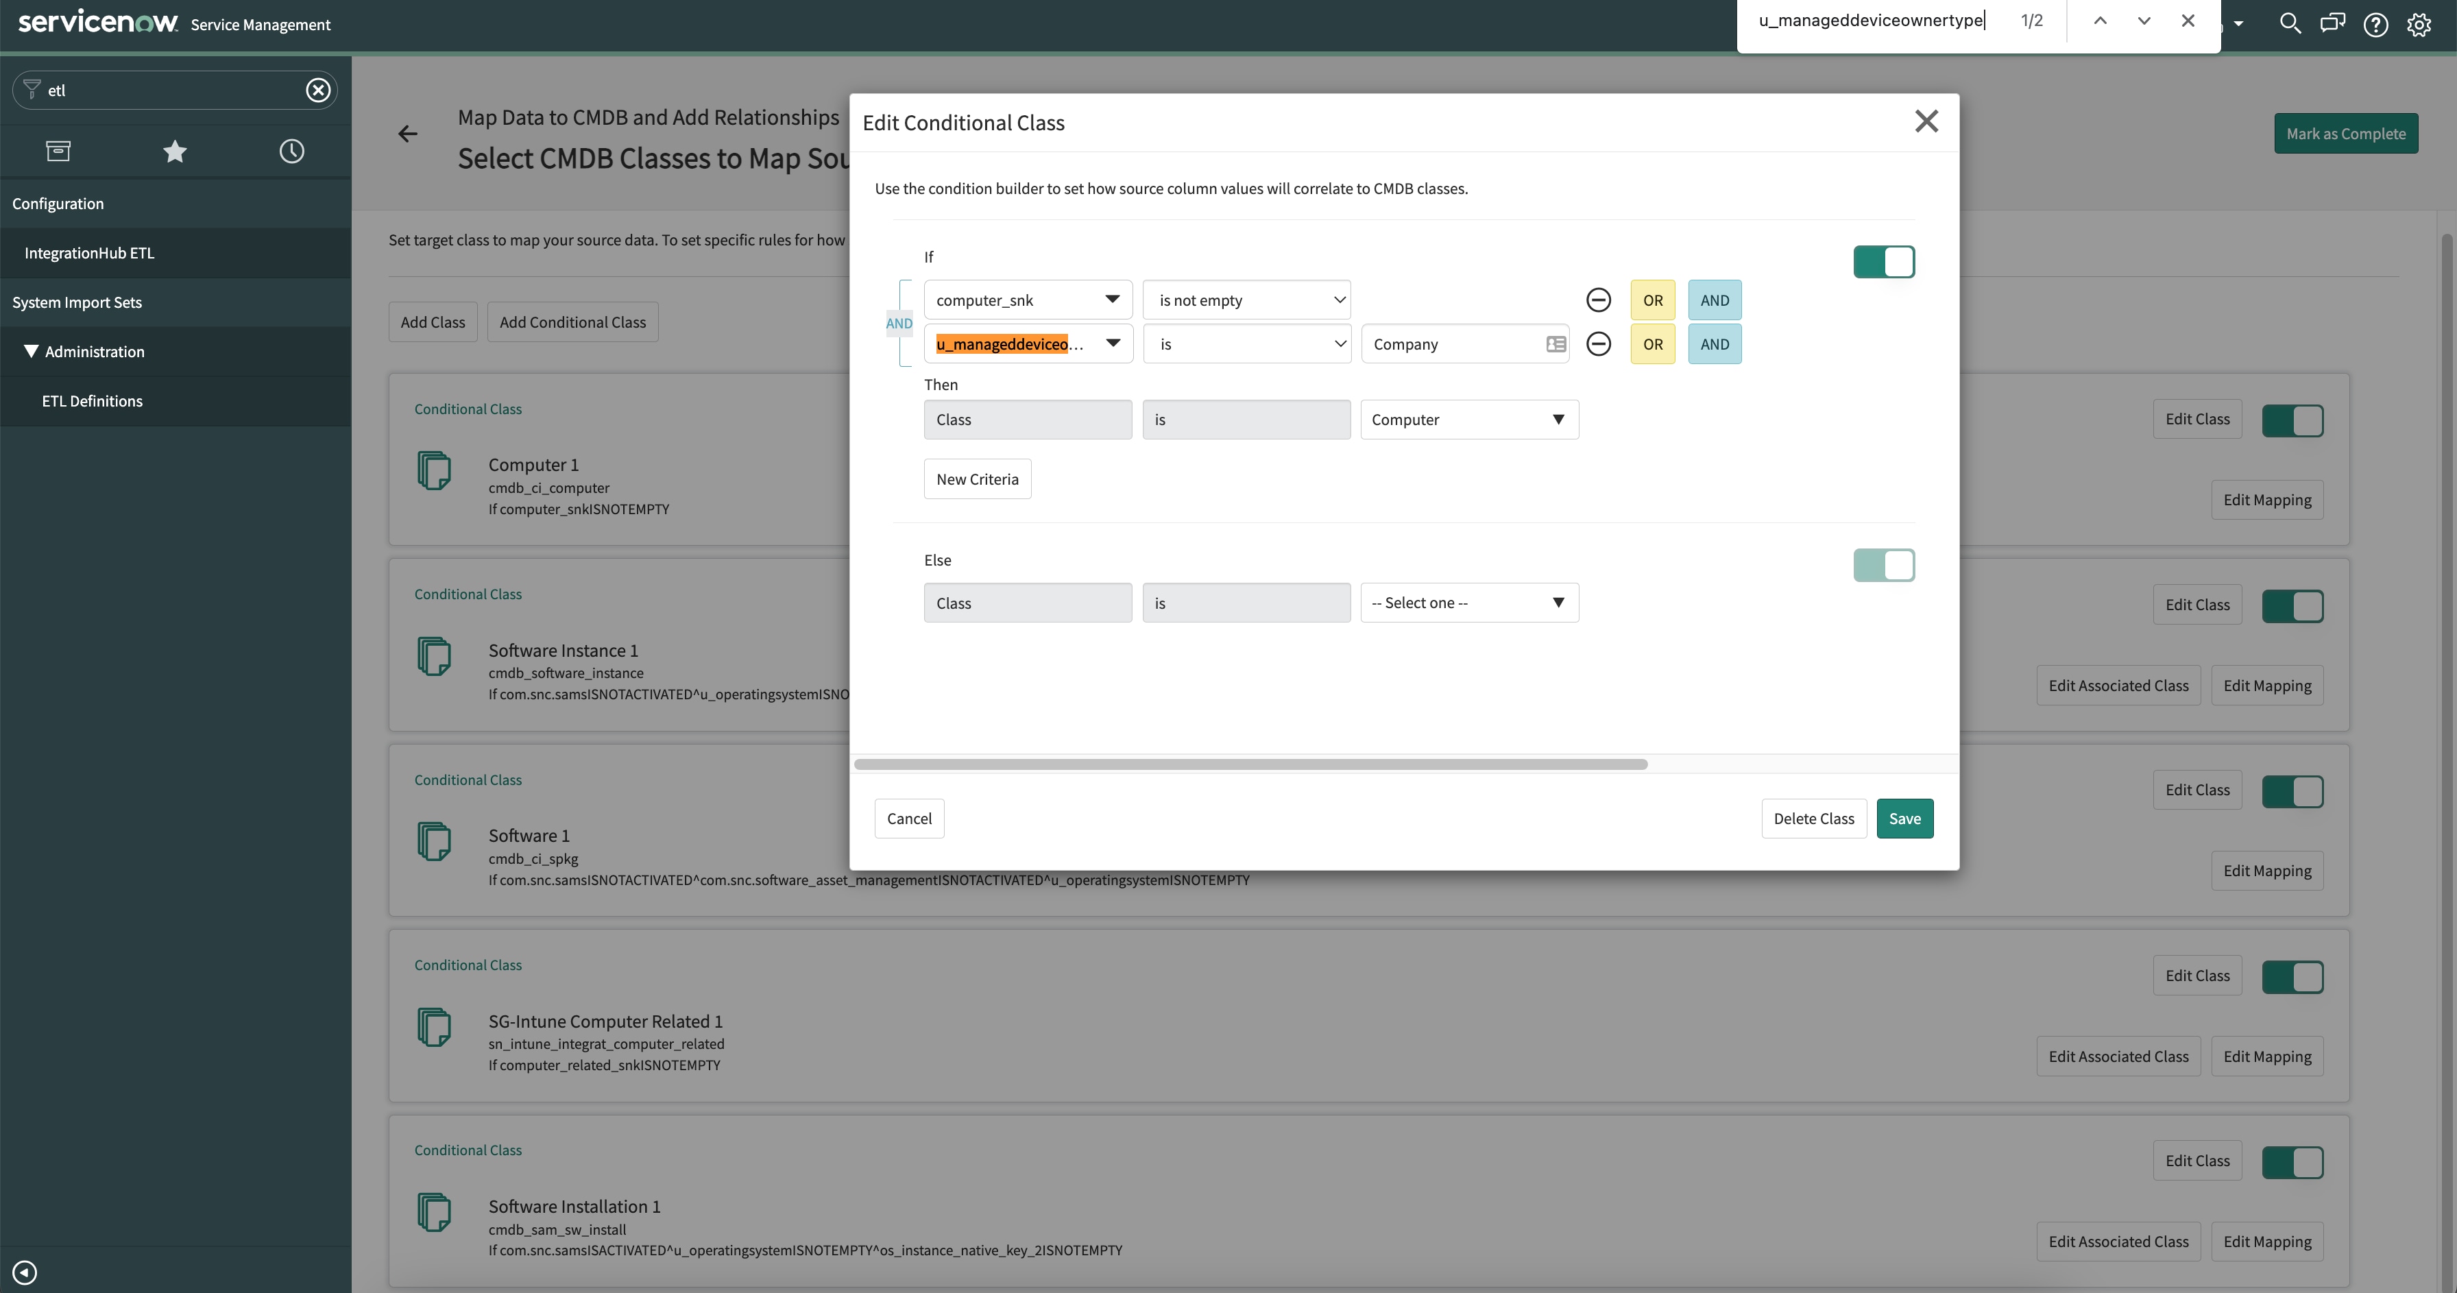Open the All applications menu icon in sidebar
2457x1293 pixels.
[58, 151]
